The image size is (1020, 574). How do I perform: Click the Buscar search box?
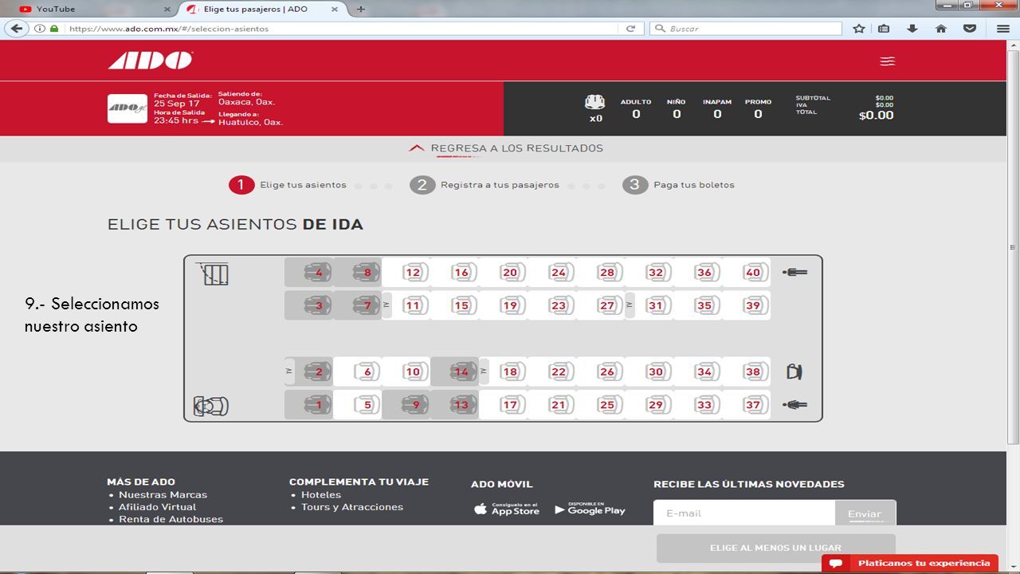pos(746,28)
